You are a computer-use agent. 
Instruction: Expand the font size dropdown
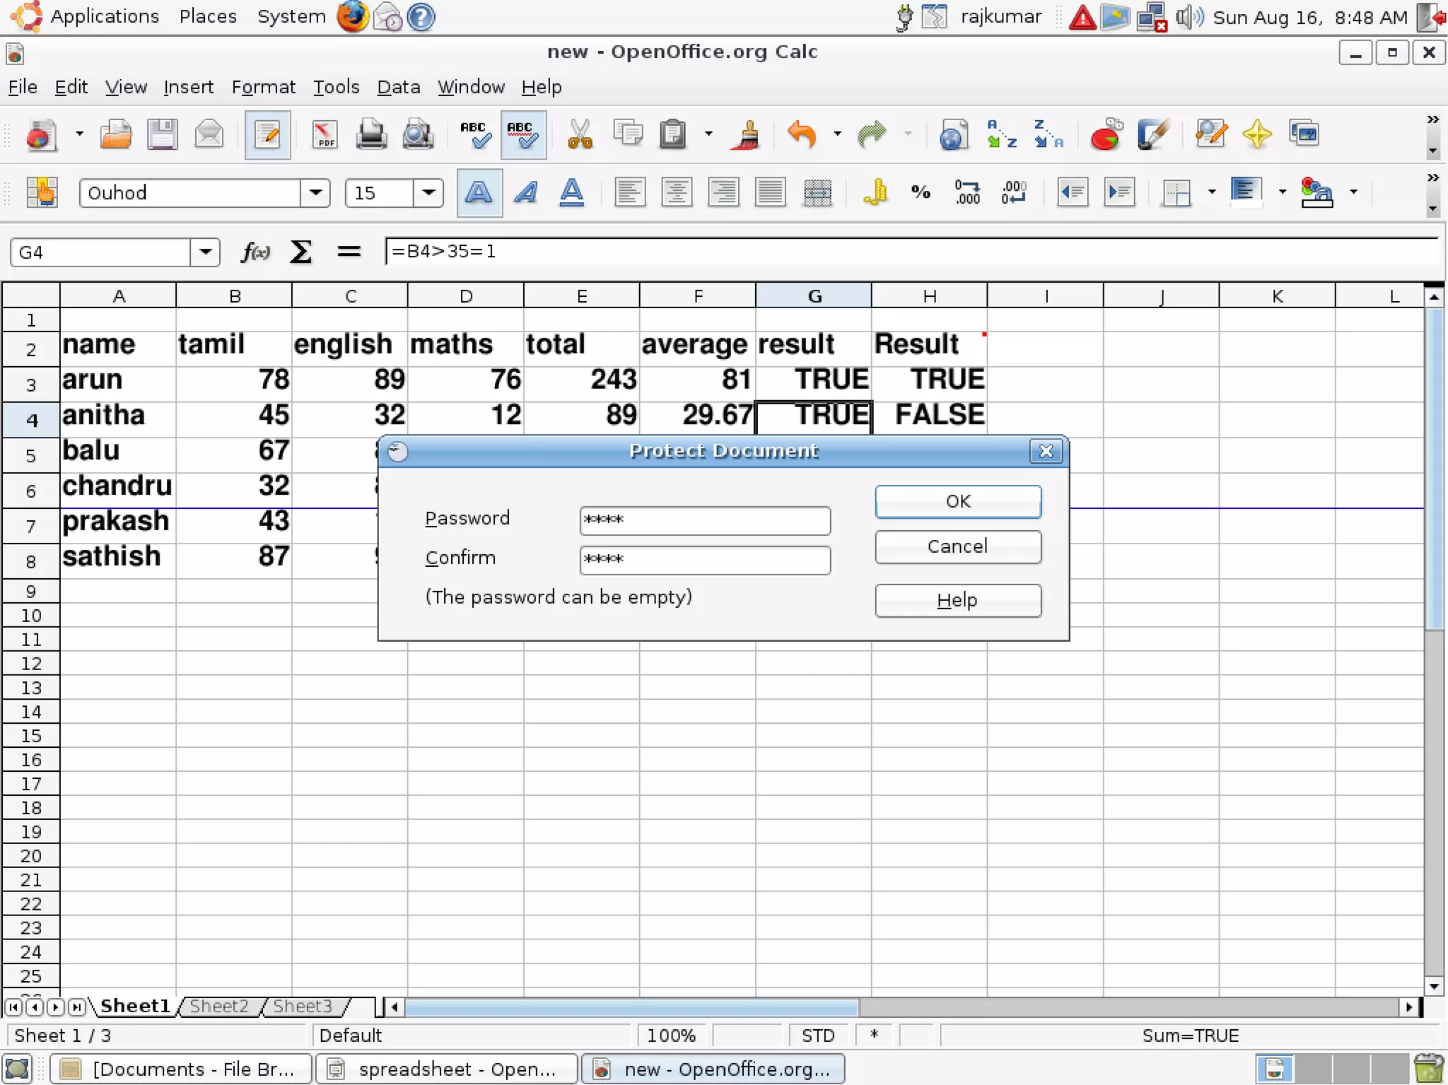coord(428,193)
